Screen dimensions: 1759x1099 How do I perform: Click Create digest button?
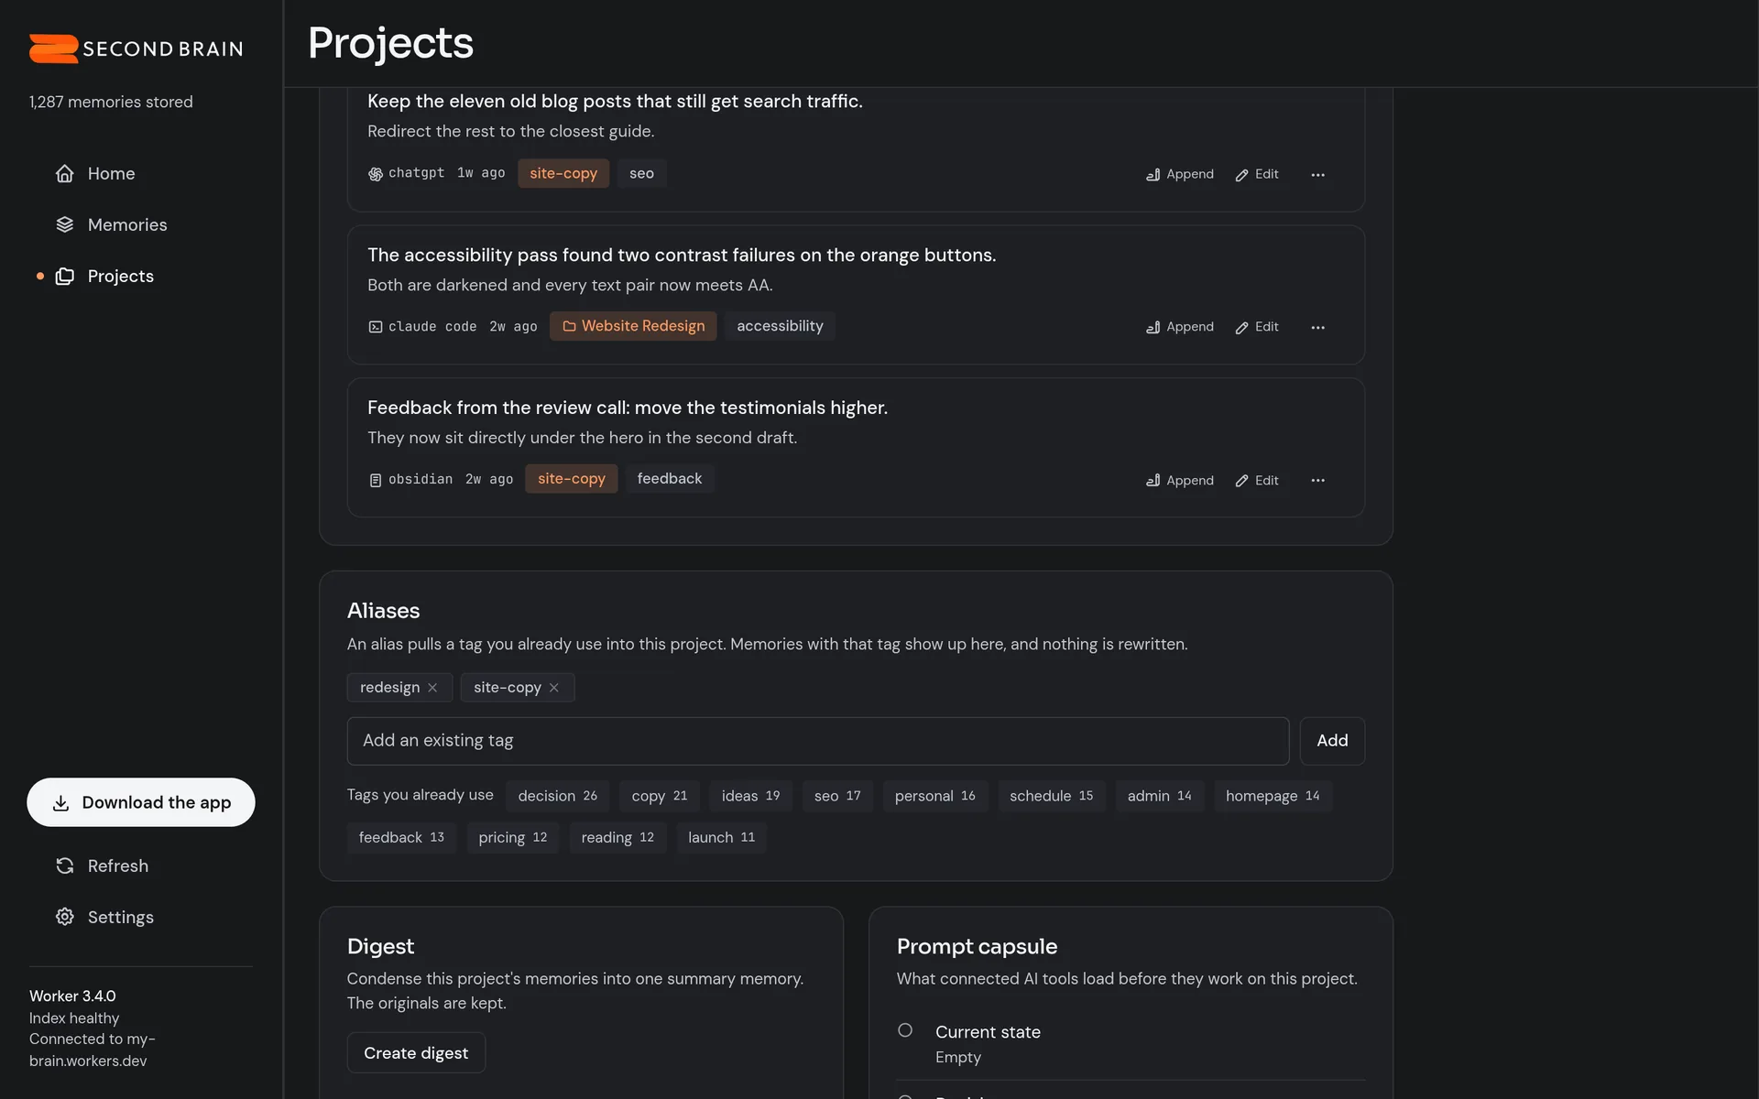(416, 1053)
